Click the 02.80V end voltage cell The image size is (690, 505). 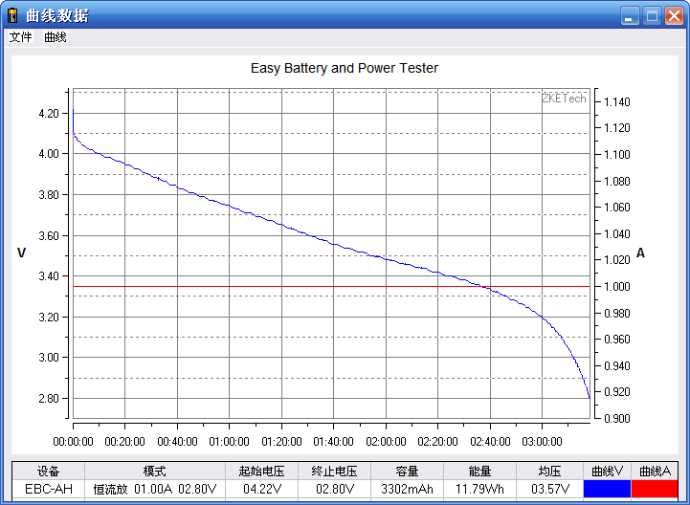tap(334, 489)
